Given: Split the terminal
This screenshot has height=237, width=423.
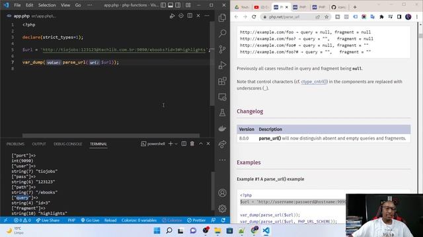Looking at the screenshot, I should 184,144.
